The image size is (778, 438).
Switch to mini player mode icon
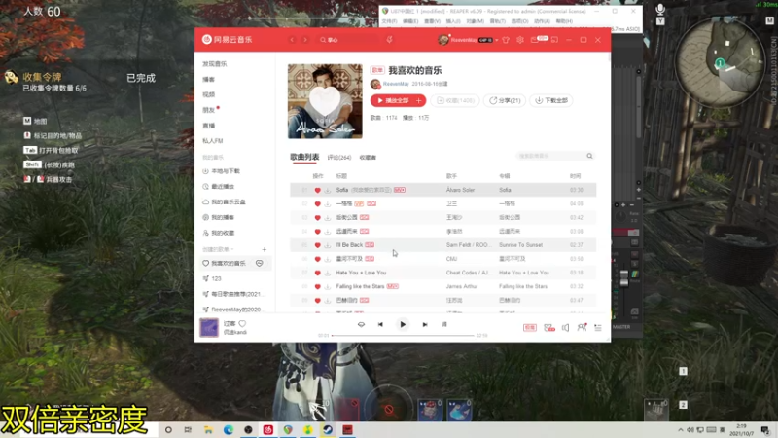pyautogui.click(x=554, y=40)
